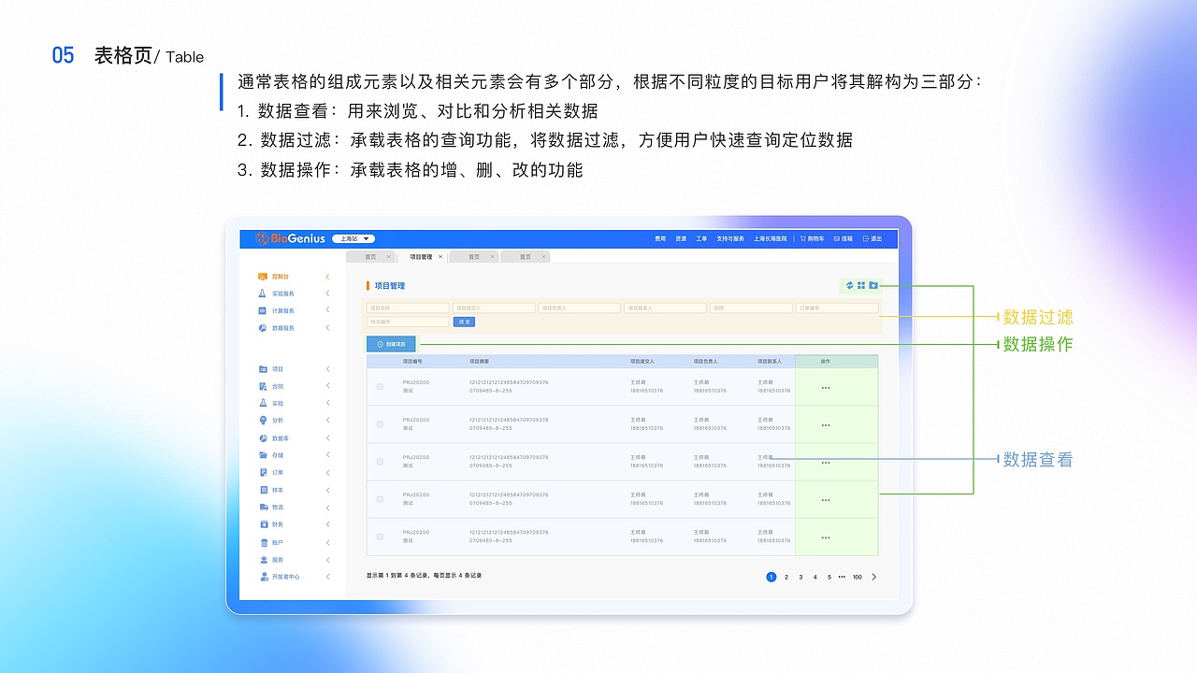Open the 资源 menu

coord(681,239)
